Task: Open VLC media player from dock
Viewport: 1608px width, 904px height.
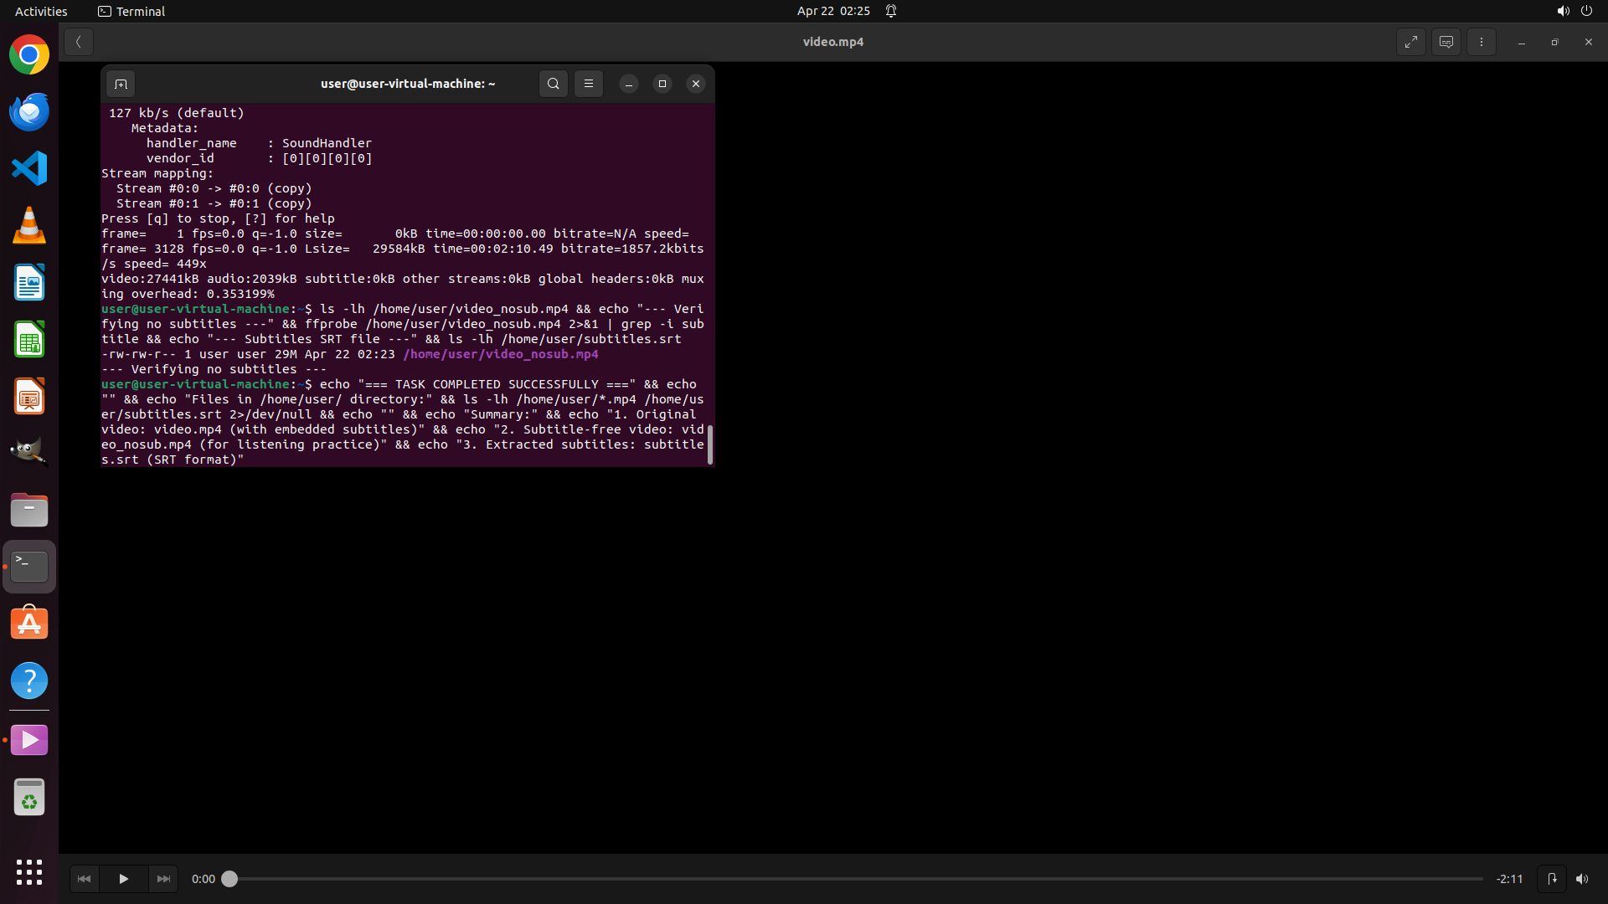Action: pos(29,226)
